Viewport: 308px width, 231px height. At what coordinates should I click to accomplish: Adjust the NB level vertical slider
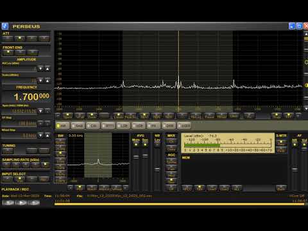tap(157, 169)
